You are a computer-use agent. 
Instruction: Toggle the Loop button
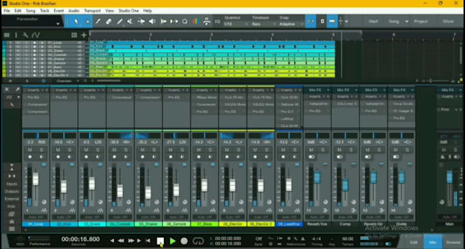[x=198, y=241]
